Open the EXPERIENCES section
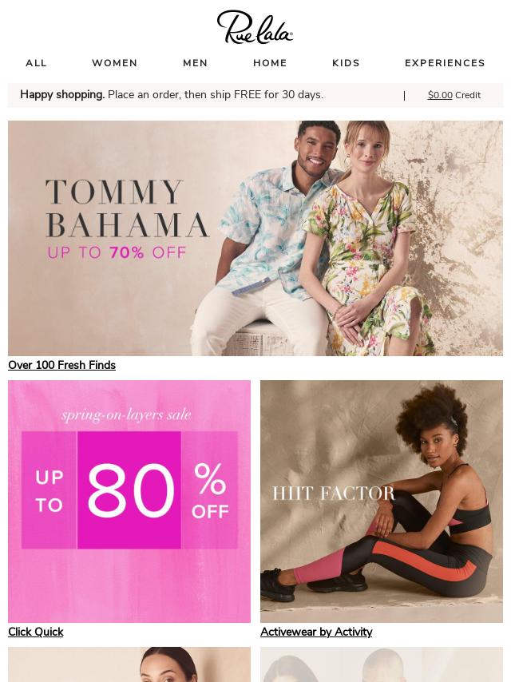Screen dimensions: 511x682 tap(445, 63)
